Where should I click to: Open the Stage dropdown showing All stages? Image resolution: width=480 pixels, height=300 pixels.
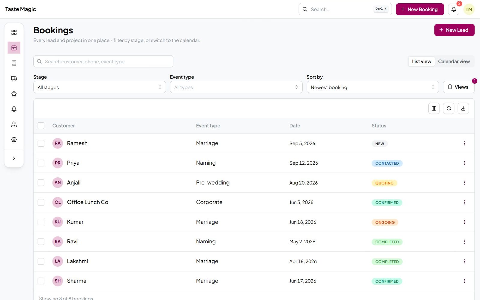[100, 87]
